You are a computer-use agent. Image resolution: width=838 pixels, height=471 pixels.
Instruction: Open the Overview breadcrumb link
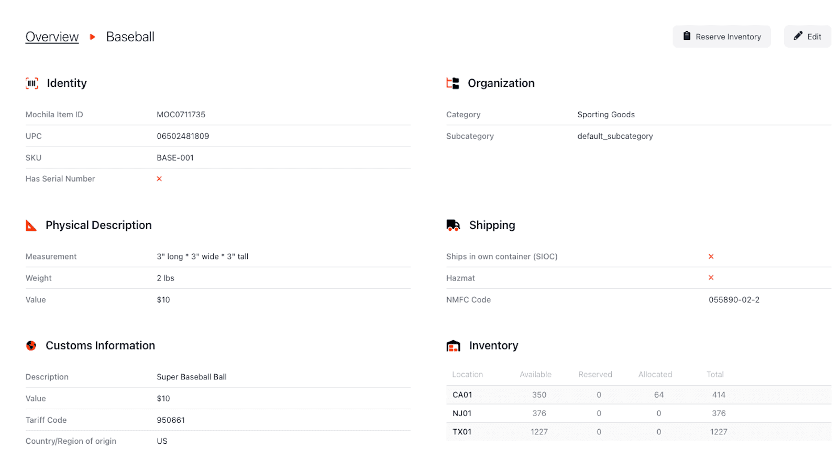(52, 37)
